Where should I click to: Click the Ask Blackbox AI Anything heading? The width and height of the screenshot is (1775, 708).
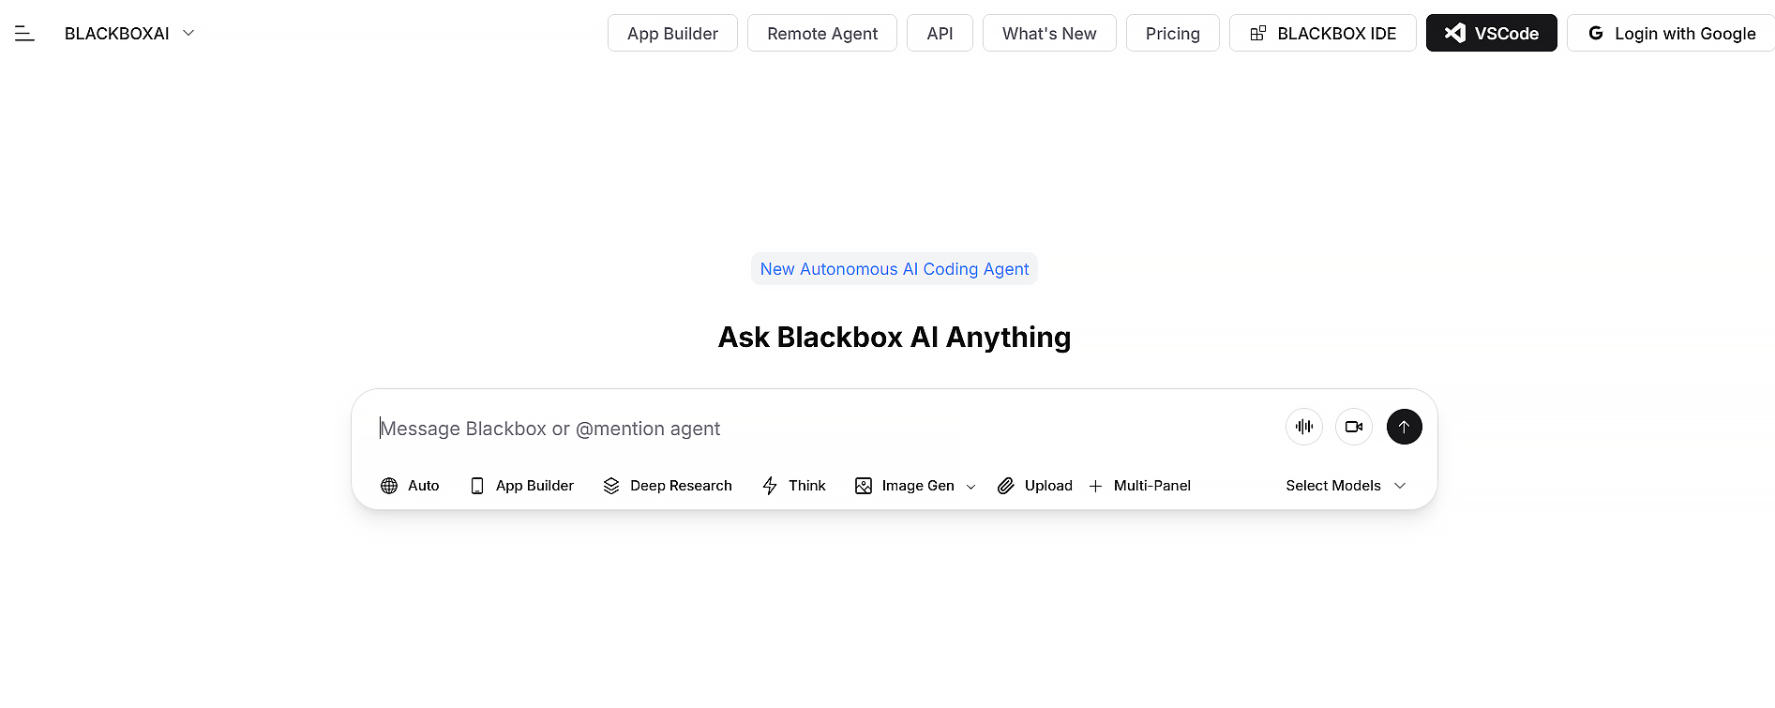click(895, 338)
